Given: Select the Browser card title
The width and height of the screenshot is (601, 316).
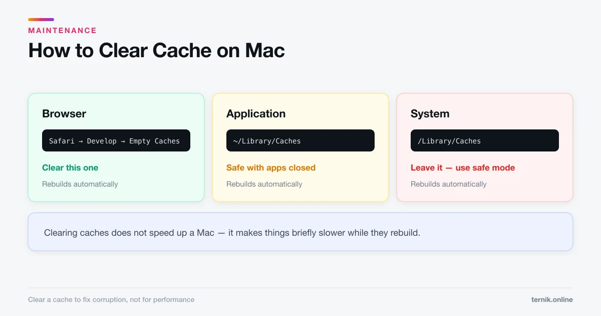Looking at the screenshot, I should tap(64, 114).
